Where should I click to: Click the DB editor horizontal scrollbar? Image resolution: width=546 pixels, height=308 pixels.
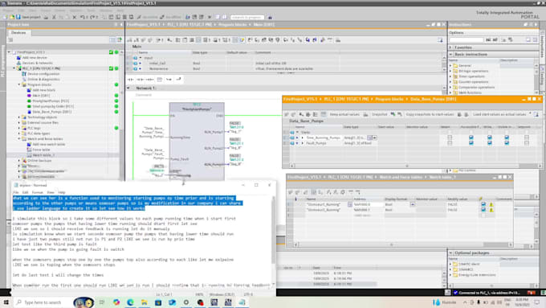point(406,166)
